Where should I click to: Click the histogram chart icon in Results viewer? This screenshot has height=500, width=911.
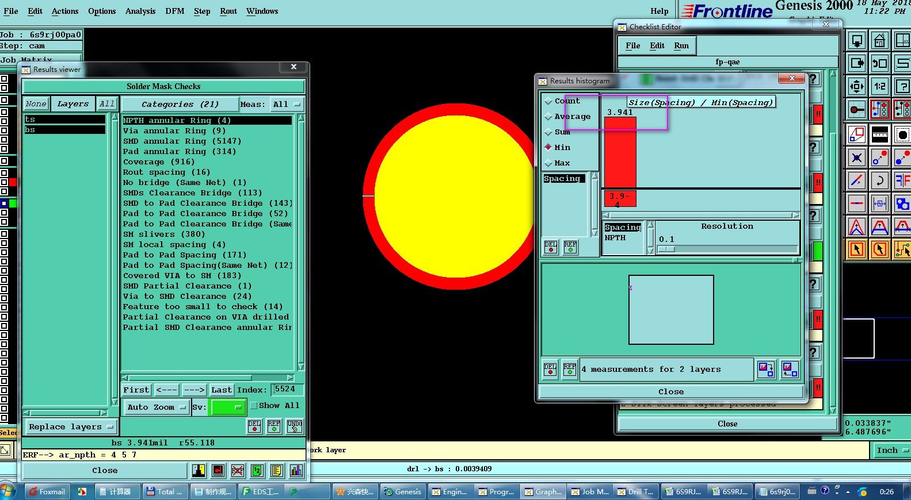296,471
